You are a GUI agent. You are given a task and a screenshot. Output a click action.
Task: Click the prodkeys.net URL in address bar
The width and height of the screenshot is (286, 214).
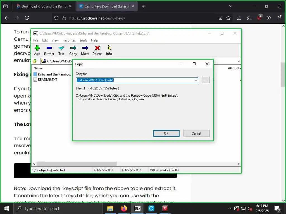coord(97,18)
